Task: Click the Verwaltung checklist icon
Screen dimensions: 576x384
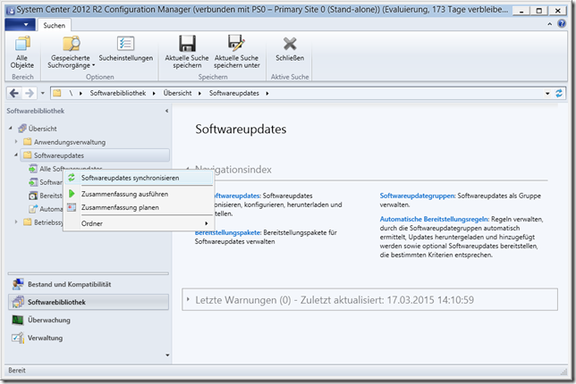Action: pyautogui.click(x=18, y=338)
